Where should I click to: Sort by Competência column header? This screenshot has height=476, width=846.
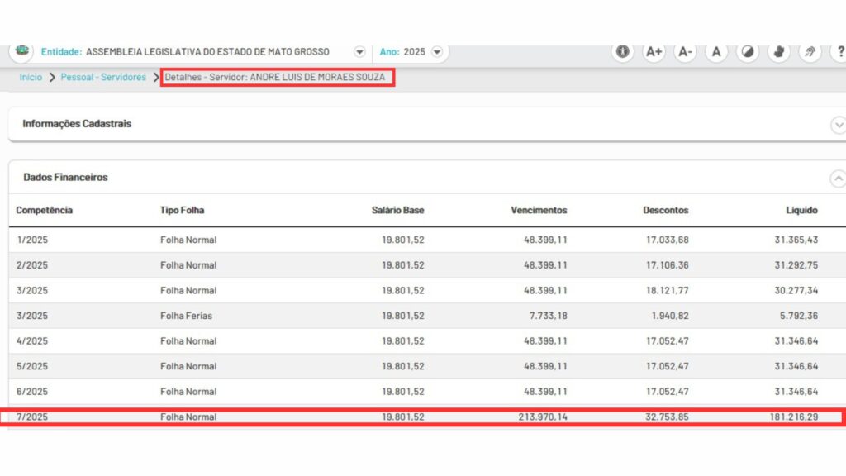tap(45, 210)
